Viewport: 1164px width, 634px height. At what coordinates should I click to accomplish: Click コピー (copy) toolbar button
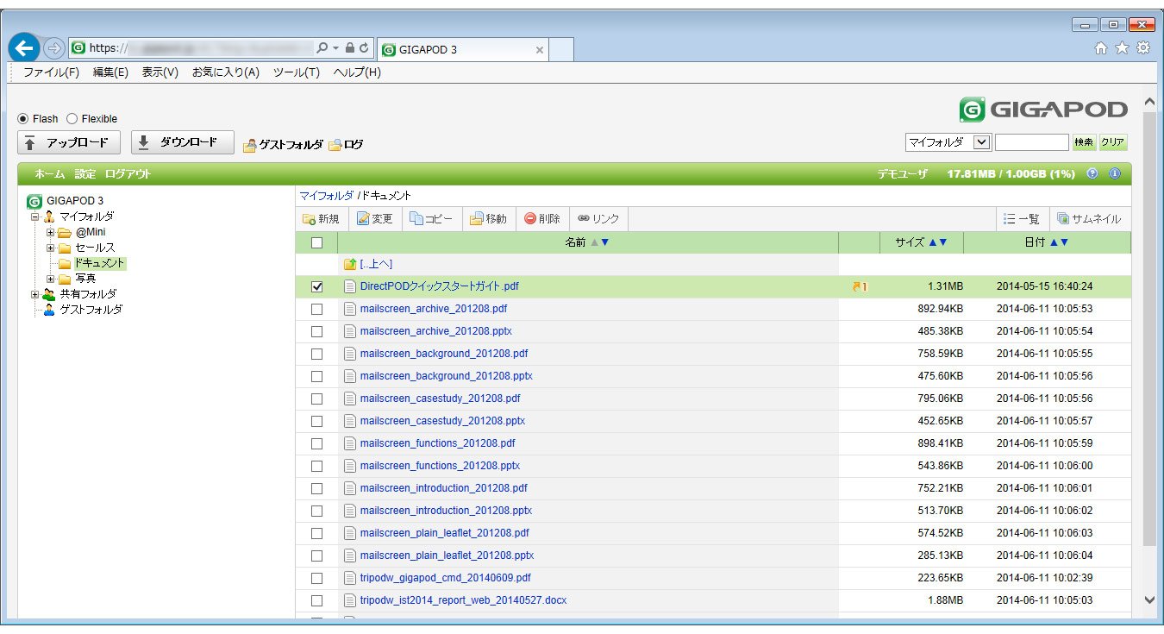pos(431,219)
